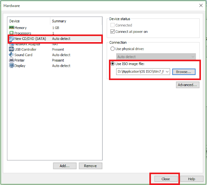Image resolution: width=207 pixels, height=185 pixels.
Task: Click the Auto detect summary for CD/DVD
Action: coord(61,39)
